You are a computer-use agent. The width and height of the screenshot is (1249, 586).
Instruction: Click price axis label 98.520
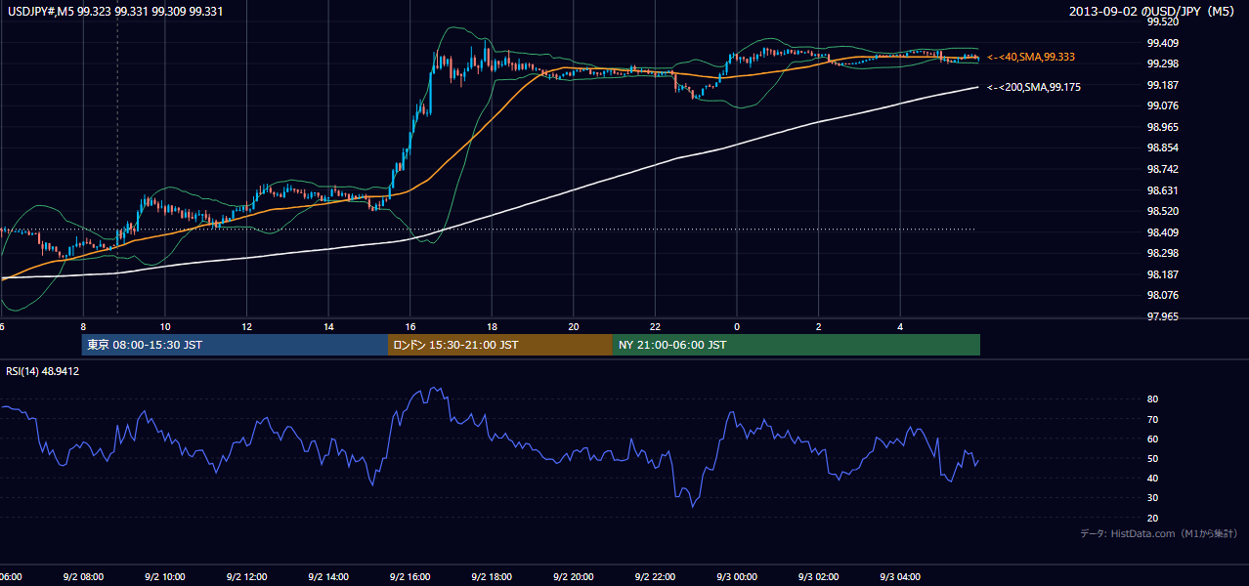pyautogui.click(x=1161, y=211)
